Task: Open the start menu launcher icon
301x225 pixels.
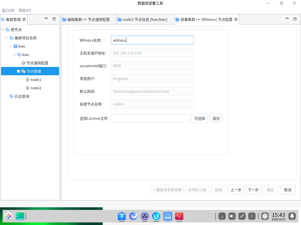Action: [8, 216]
